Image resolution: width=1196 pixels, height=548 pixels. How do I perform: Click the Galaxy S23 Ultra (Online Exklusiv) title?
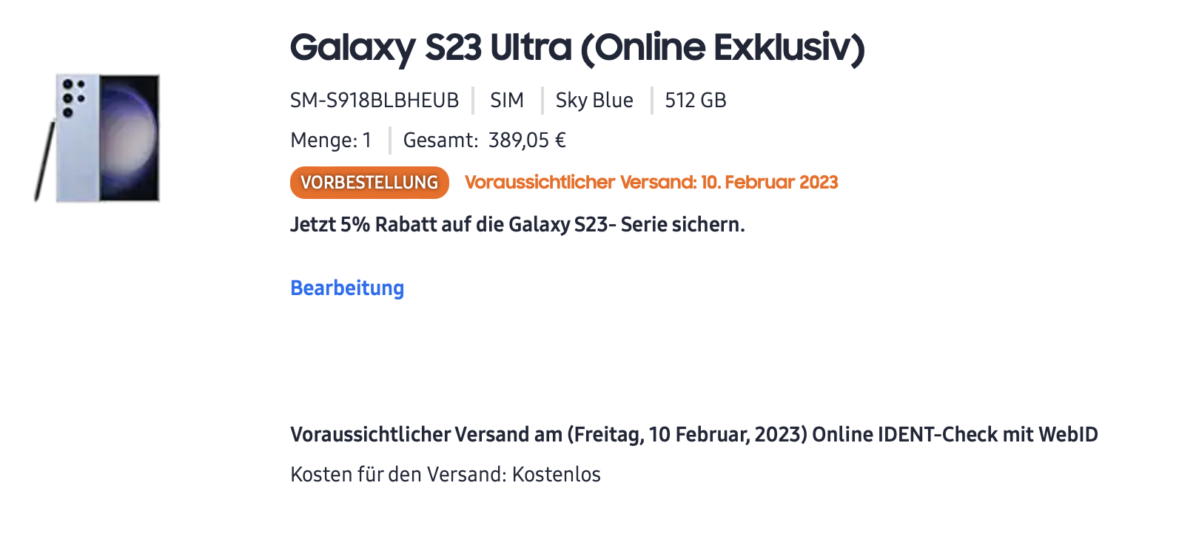coord(577,47)
